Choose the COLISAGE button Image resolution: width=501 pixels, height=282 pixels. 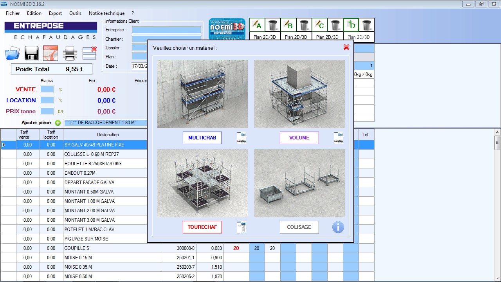coord(299,227)
